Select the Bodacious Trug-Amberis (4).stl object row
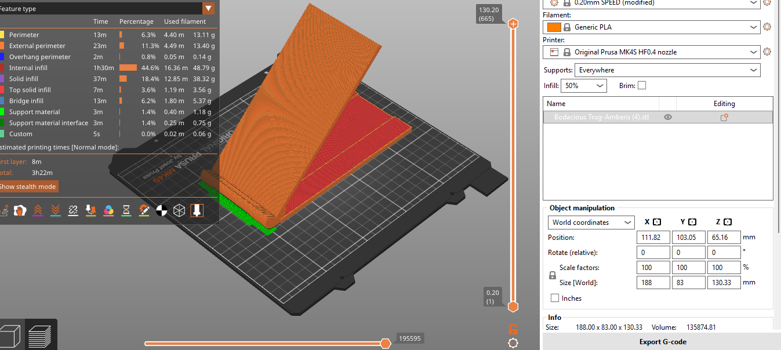Viewport: 781px width, 350px height. click(x=658, y=117)
